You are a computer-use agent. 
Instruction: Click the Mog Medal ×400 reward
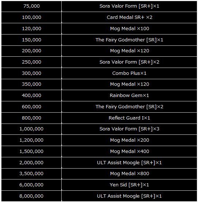(129, 151)
